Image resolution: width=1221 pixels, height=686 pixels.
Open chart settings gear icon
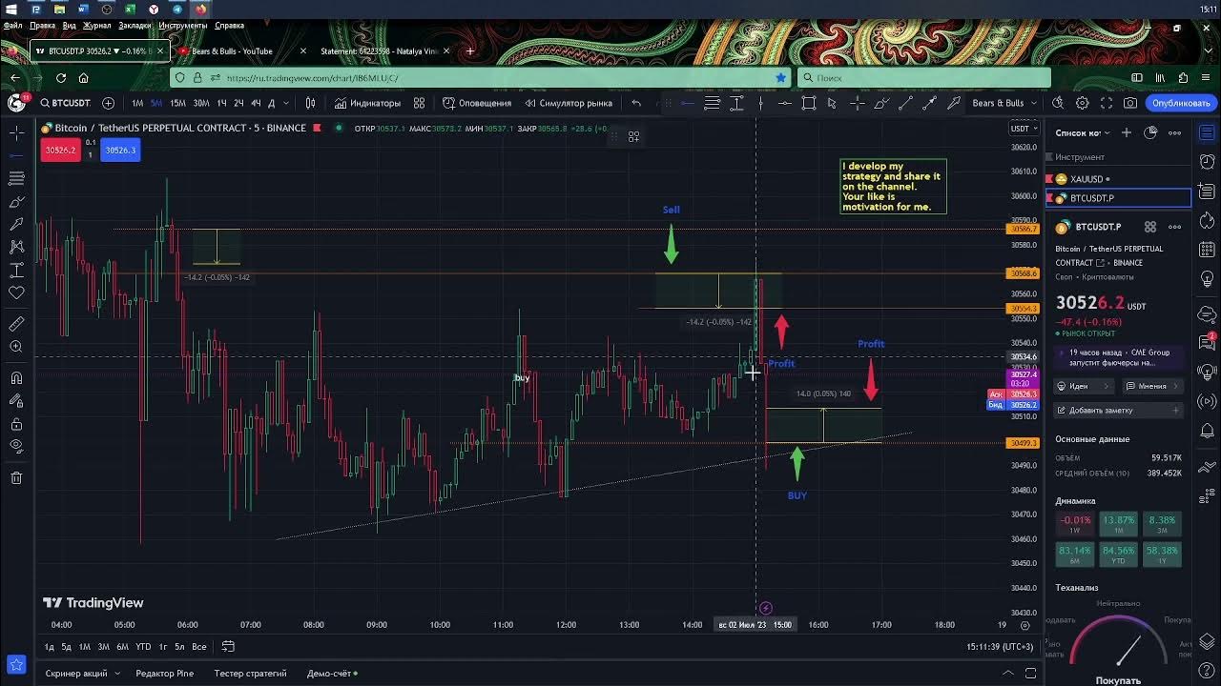1083,103
